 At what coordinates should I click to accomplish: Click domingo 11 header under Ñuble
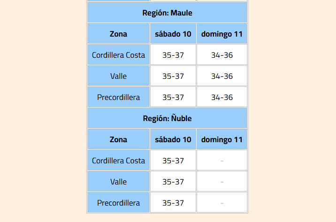(x=222, y=139)
